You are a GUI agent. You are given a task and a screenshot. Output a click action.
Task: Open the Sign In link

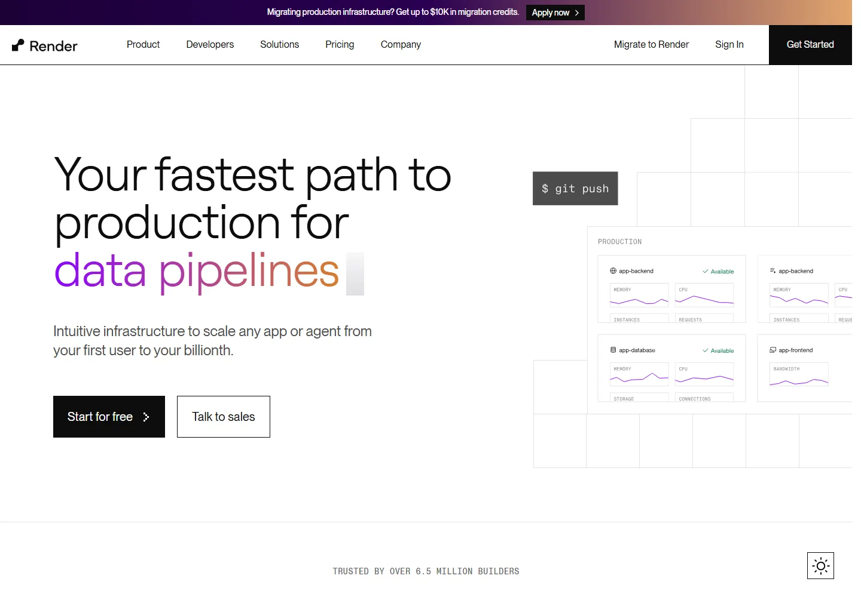[729, 45]
